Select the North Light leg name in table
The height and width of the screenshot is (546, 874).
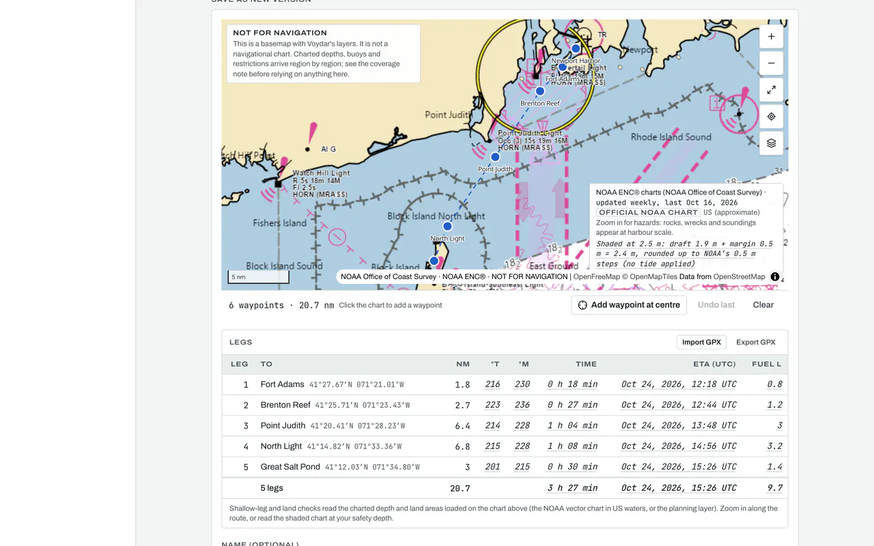pyautogui.click(x=281, y=446)
